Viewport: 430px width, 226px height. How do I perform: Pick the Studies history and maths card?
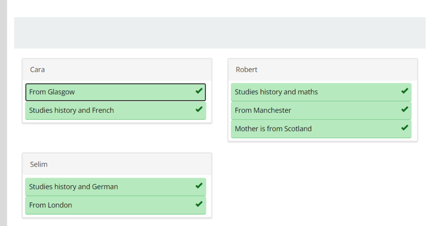[315, 92]
